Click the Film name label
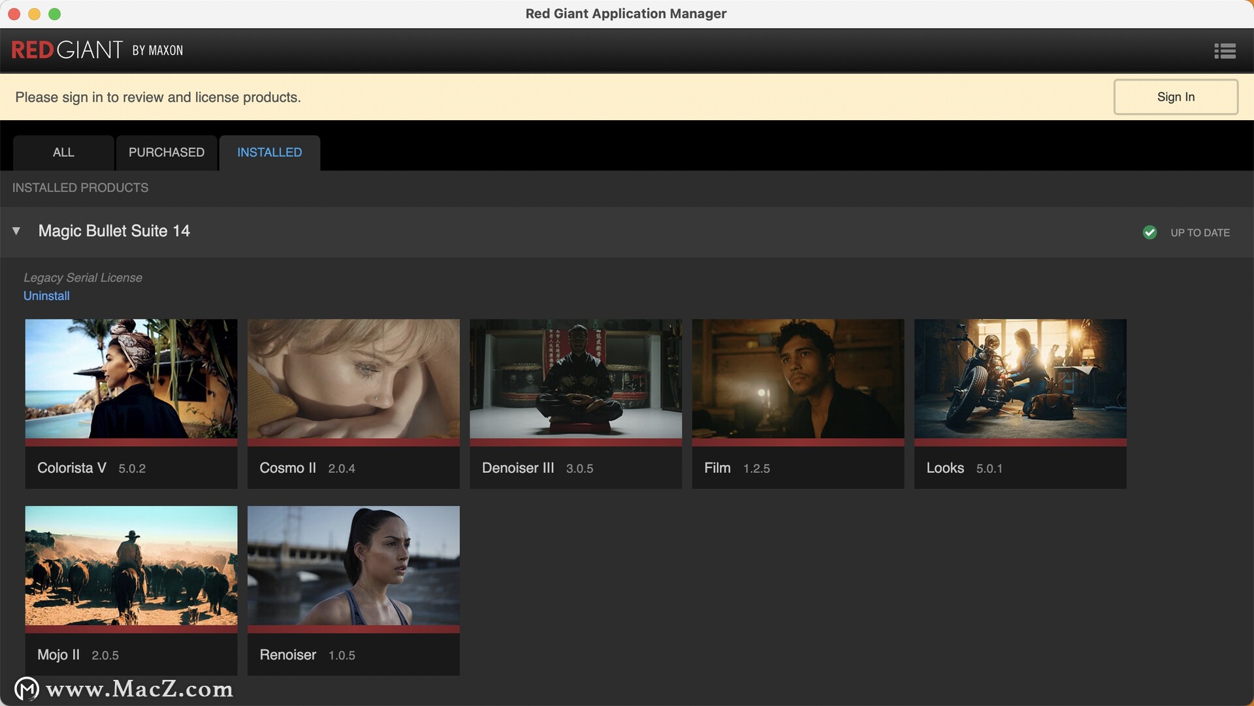This screenshot has width=1254, height=706. pos(717,468)
